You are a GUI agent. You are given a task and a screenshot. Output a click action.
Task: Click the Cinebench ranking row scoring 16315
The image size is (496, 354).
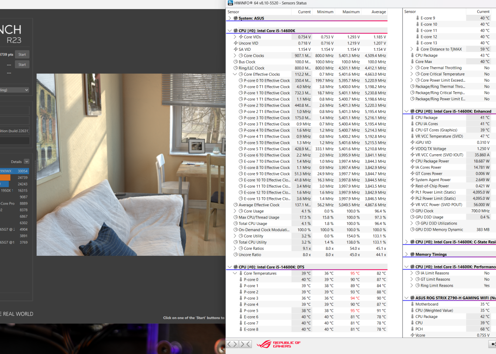(14, 191)
